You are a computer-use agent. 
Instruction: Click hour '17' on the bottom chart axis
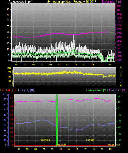(85, 149)
